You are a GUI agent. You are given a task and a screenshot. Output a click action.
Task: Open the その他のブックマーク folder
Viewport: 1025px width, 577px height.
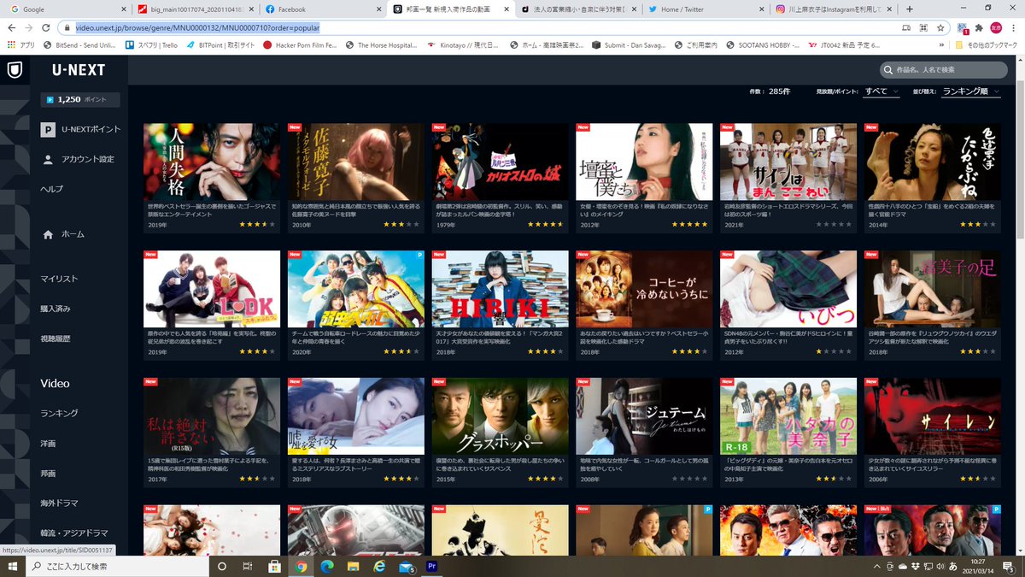[987, 44]
